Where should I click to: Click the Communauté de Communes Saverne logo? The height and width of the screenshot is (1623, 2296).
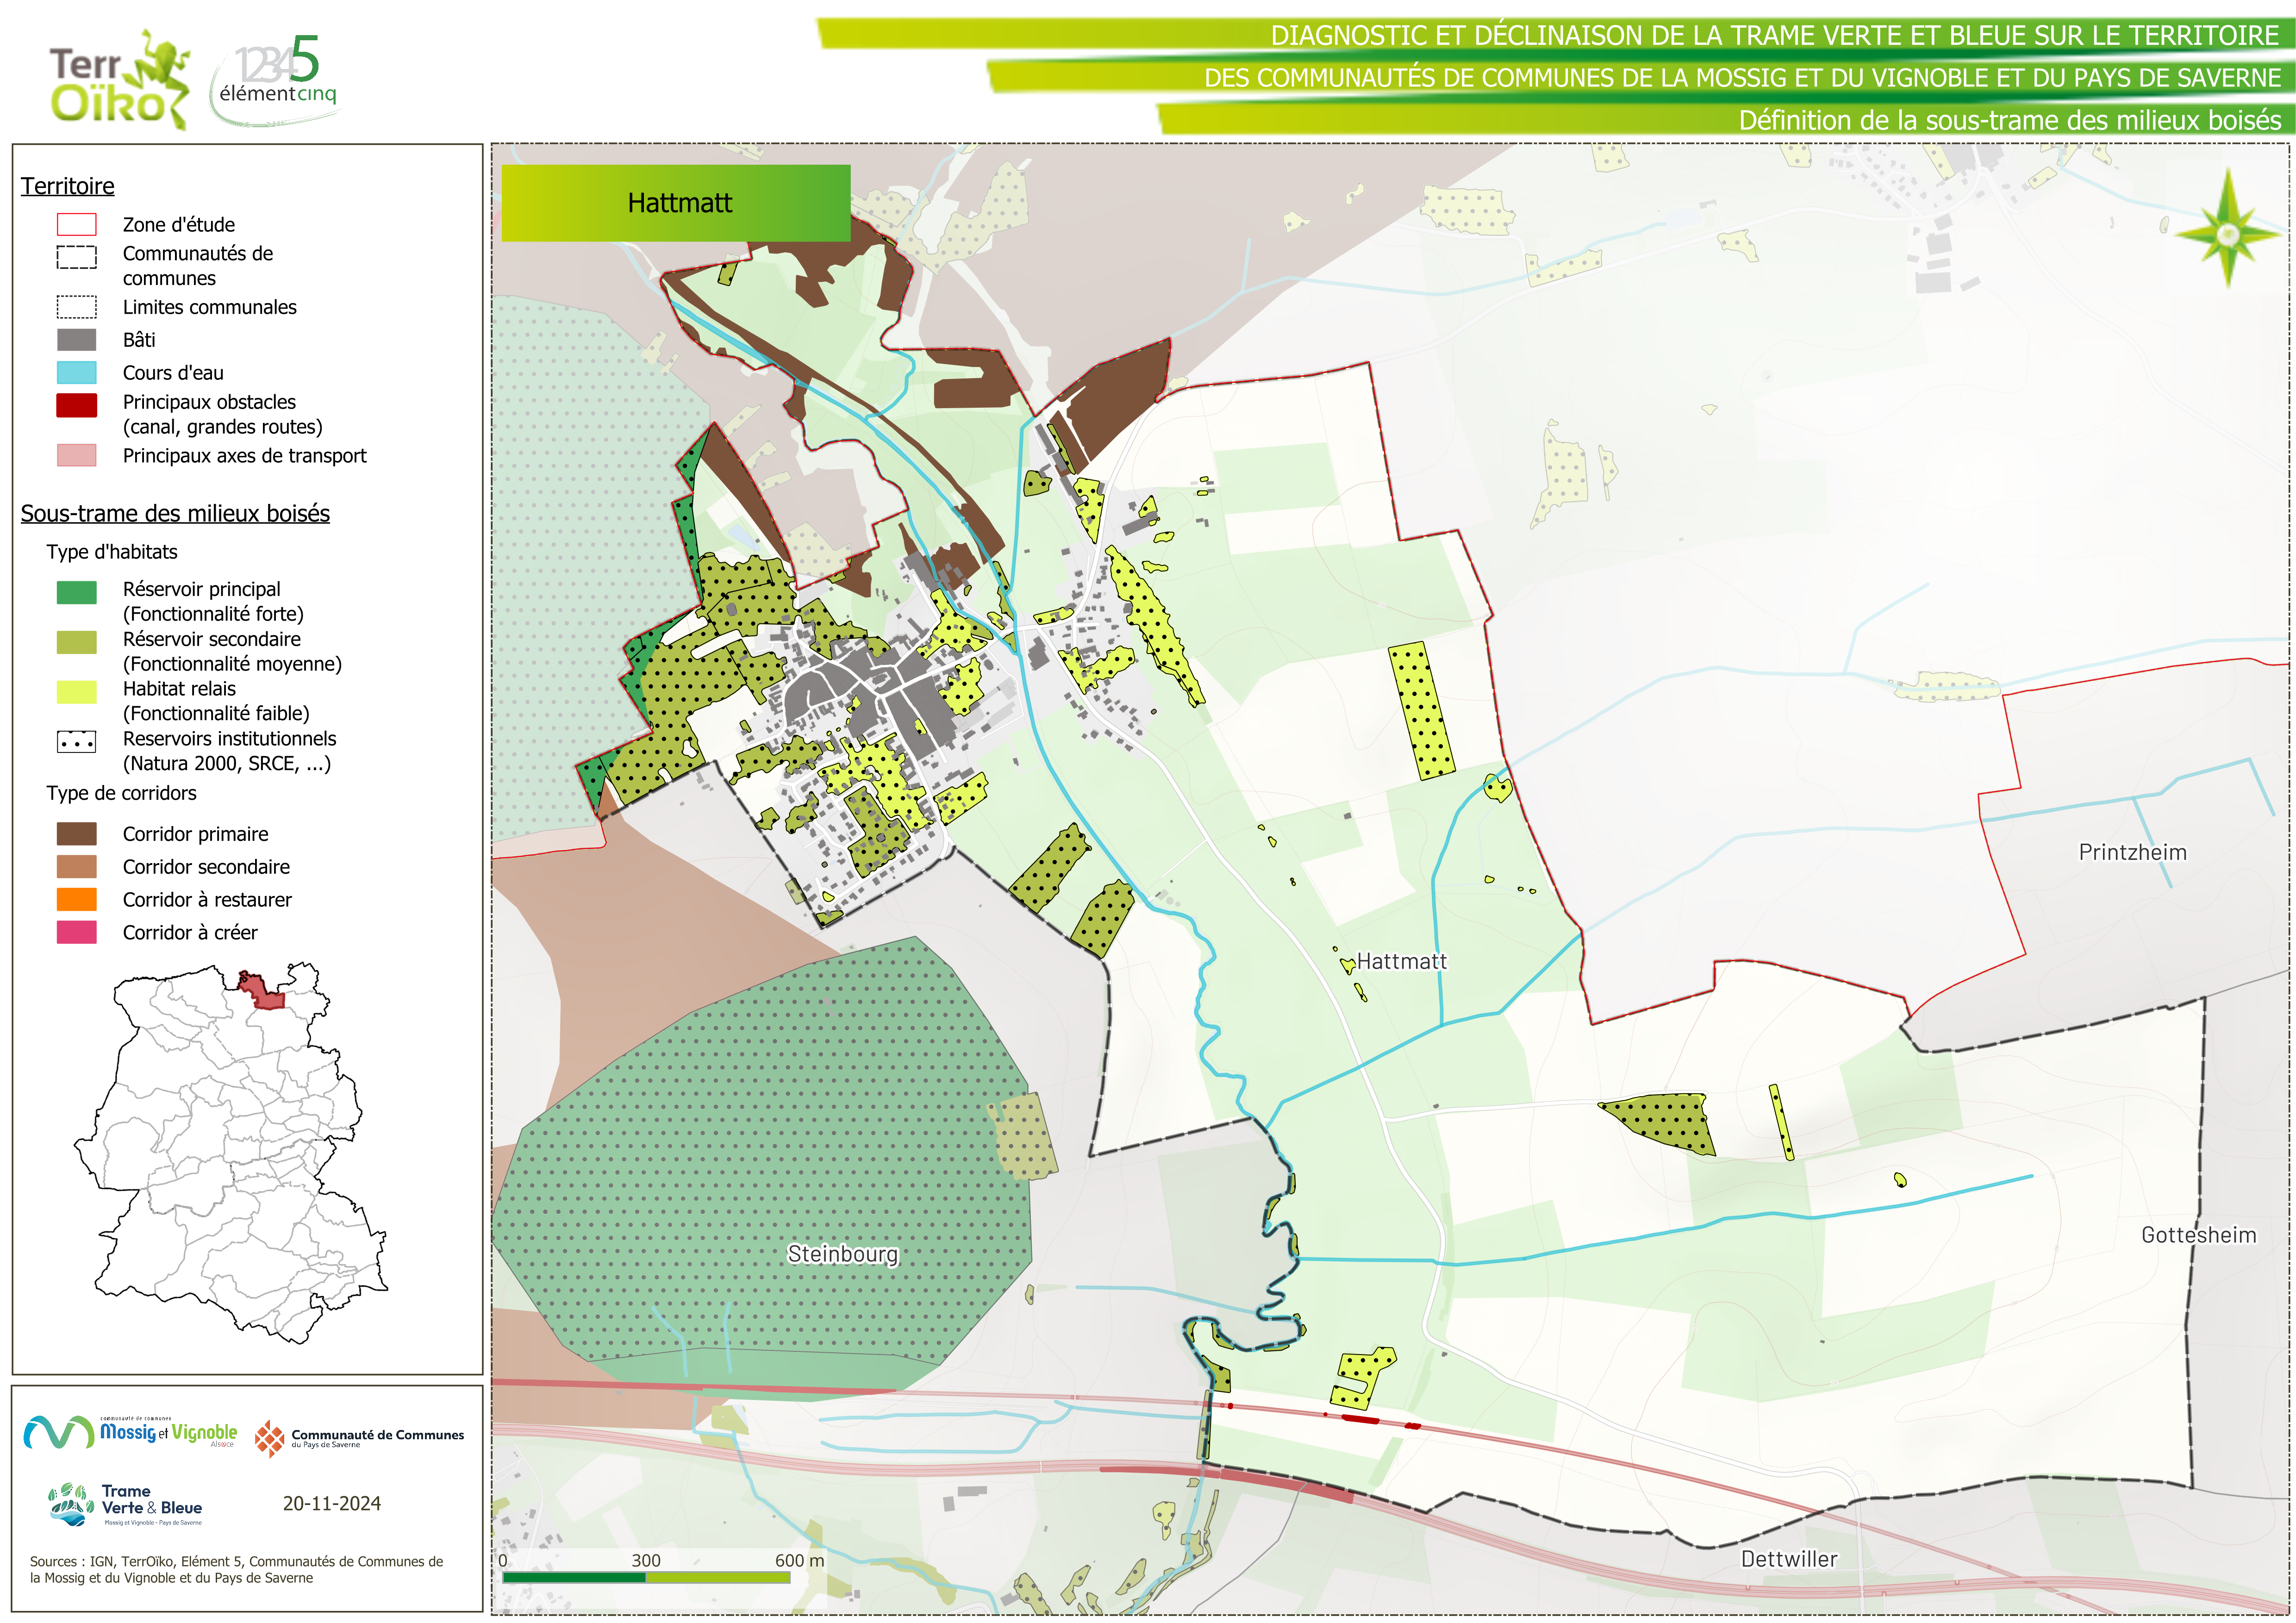tap(359, 1438)
